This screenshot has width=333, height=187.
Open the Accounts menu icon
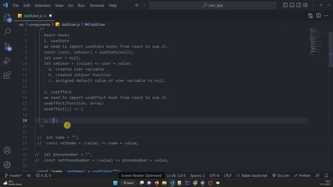tap(7, 150)
